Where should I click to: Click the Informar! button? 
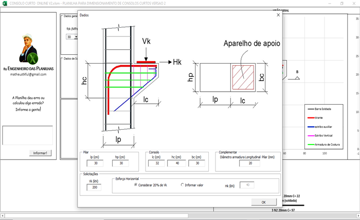click(x=40, y=153)
